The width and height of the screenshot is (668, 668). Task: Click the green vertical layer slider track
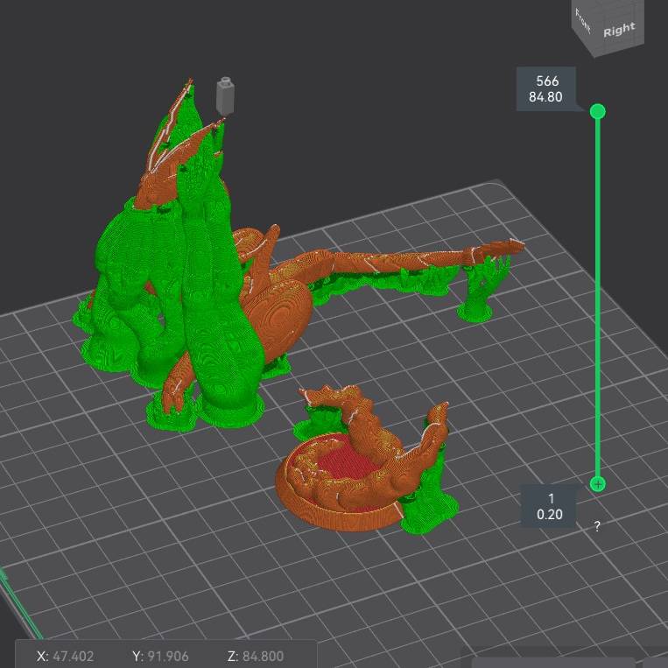598,298
